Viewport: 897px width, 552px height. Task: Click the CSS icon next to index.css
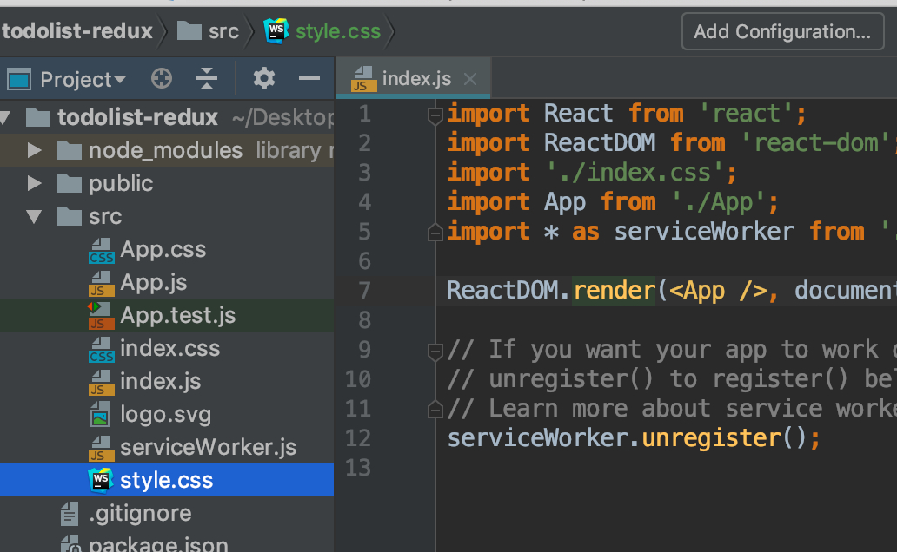(x=101, y=349)
